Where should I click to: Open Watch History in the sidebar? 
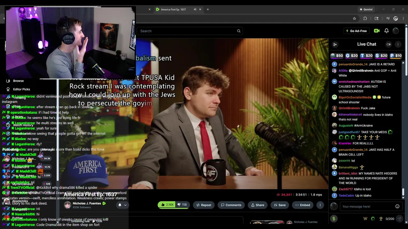point(23,125)
